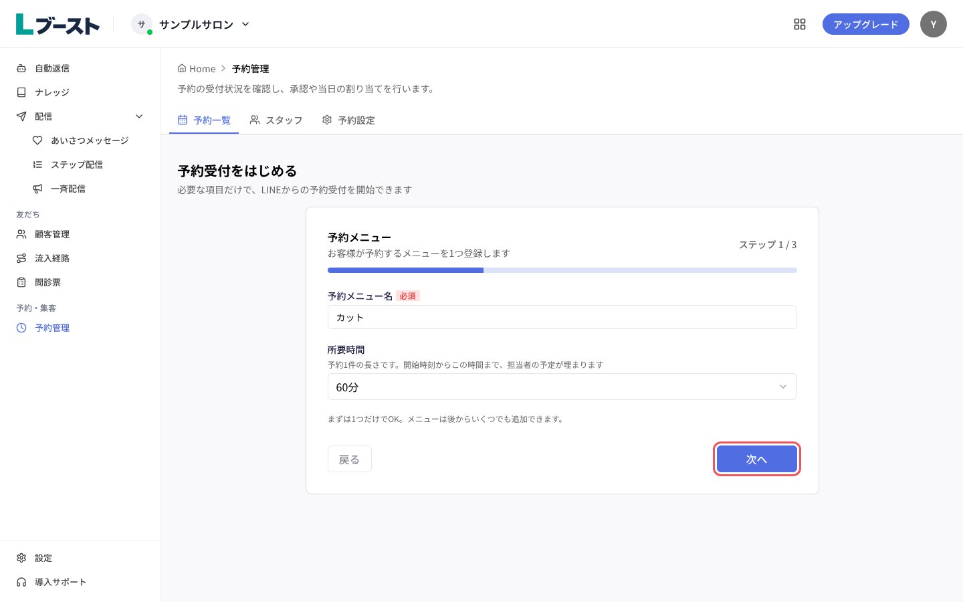
Task: Collapse the 配信 sidebar section chevron
Action: pos(139,116)
